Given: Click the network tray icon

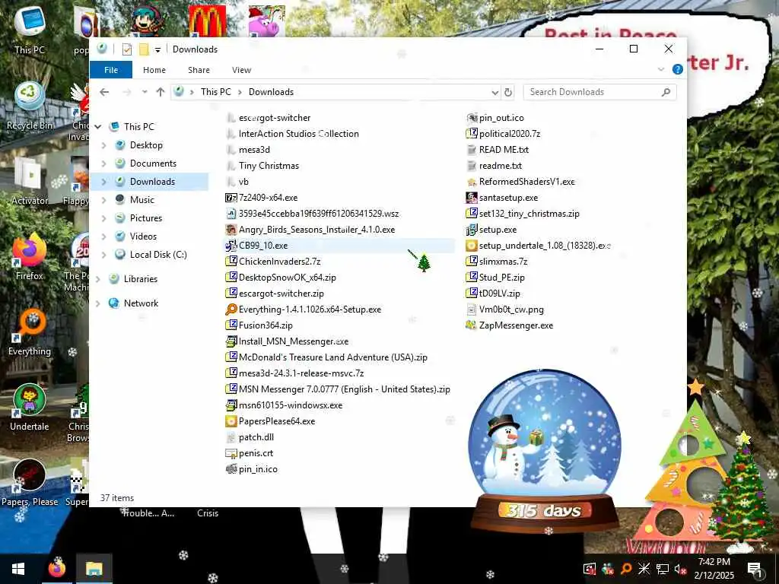Looking at the screenshot, I should tap(663, 569).
